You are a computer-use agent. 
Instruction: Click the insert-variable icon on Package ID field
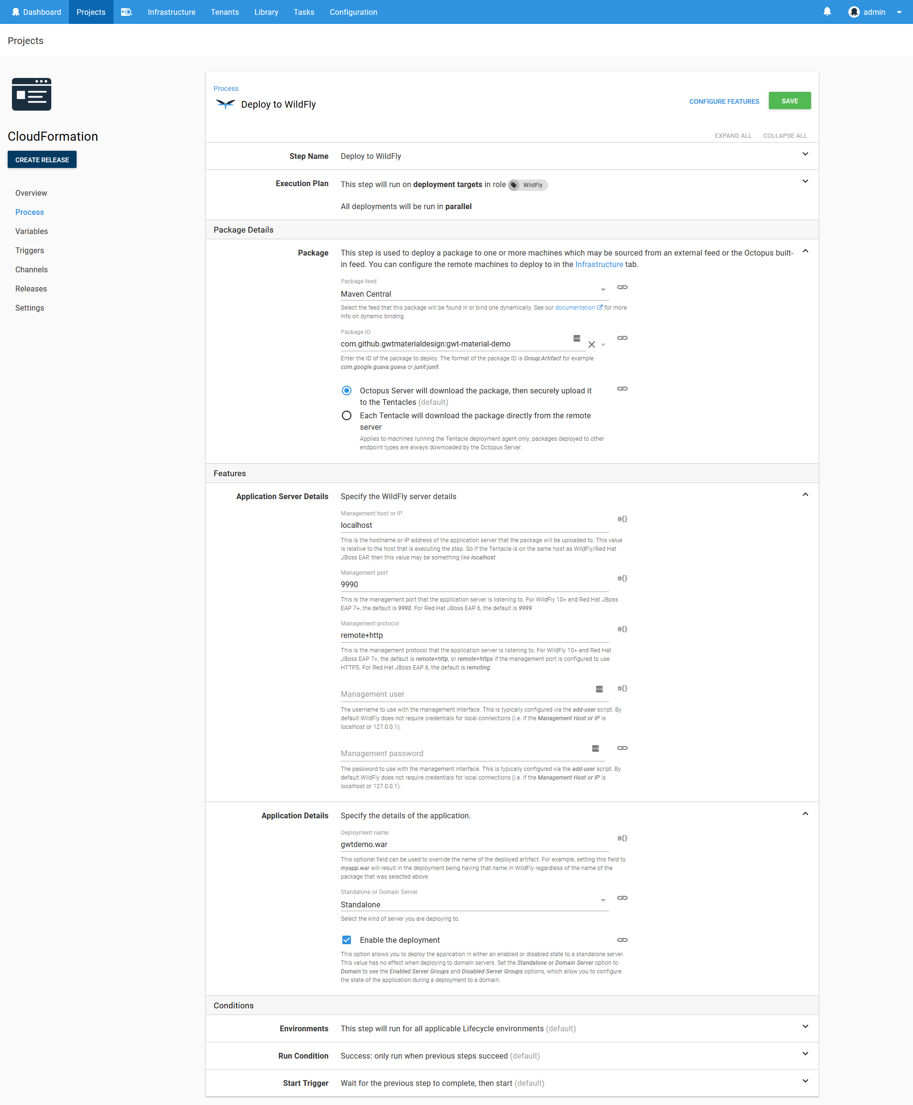(577, 338)
